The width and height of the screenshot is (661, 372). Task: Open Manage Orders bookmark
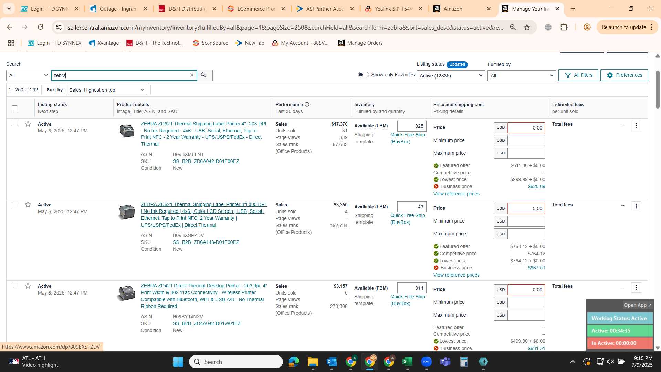[x=360, y=43]
